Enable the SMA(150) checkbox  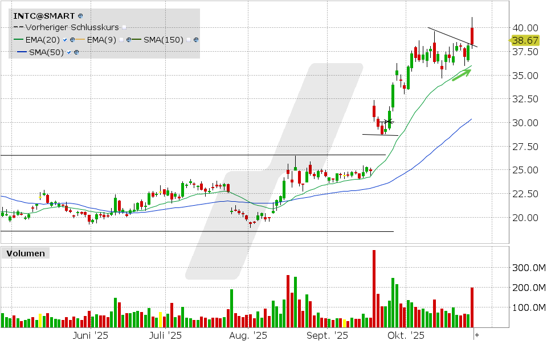(x=188, y=40)
